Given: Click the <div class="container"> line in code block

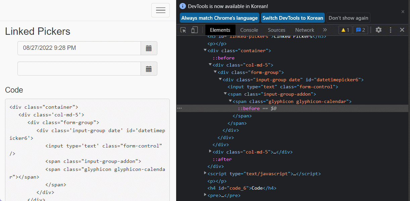Looking at the screenshot, I should pyautogui.click(x=44, y=107).
